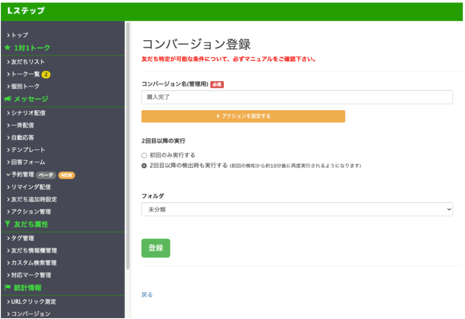465x319 pixels.
Task: Click the 友だち属性 section header
Action: pyautogui.click(x=31, y=224)
